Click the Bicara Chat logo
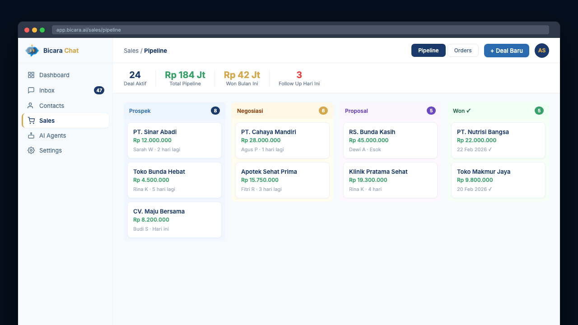The height and width of the screenshot is (325, 578). coord(49,51)
